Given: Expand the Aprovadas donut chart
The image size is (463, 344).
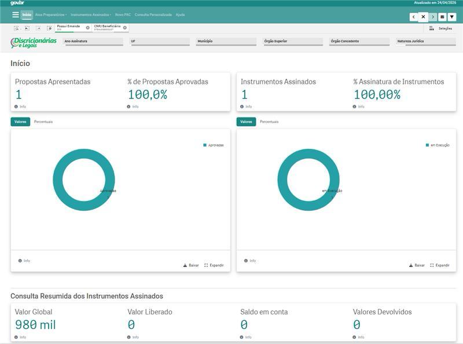Looking at the screenshot, I should pyautogui.click(x=214, y=265).
